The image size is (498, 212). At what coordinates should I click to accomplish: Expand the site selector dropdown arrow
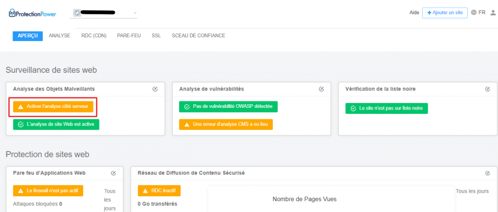[x=135, y=13]
